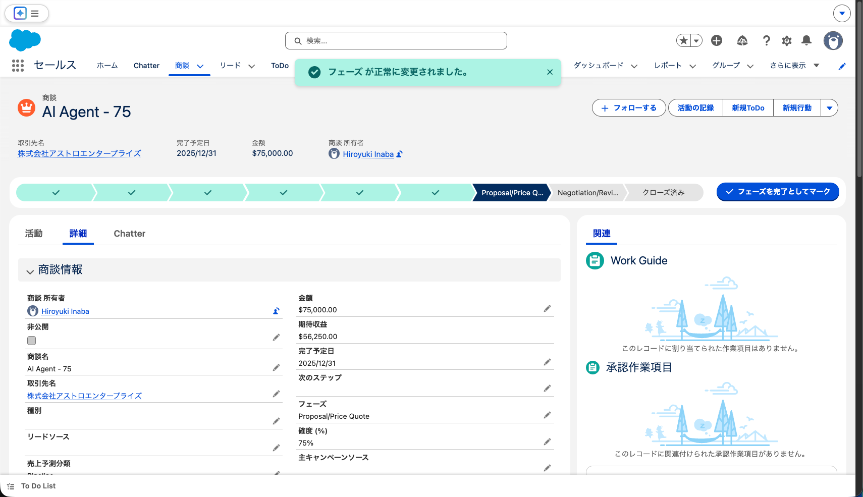Open the さらに表示 more menu
This screenshot has height=497, width=863.
[x=794, y=66]
